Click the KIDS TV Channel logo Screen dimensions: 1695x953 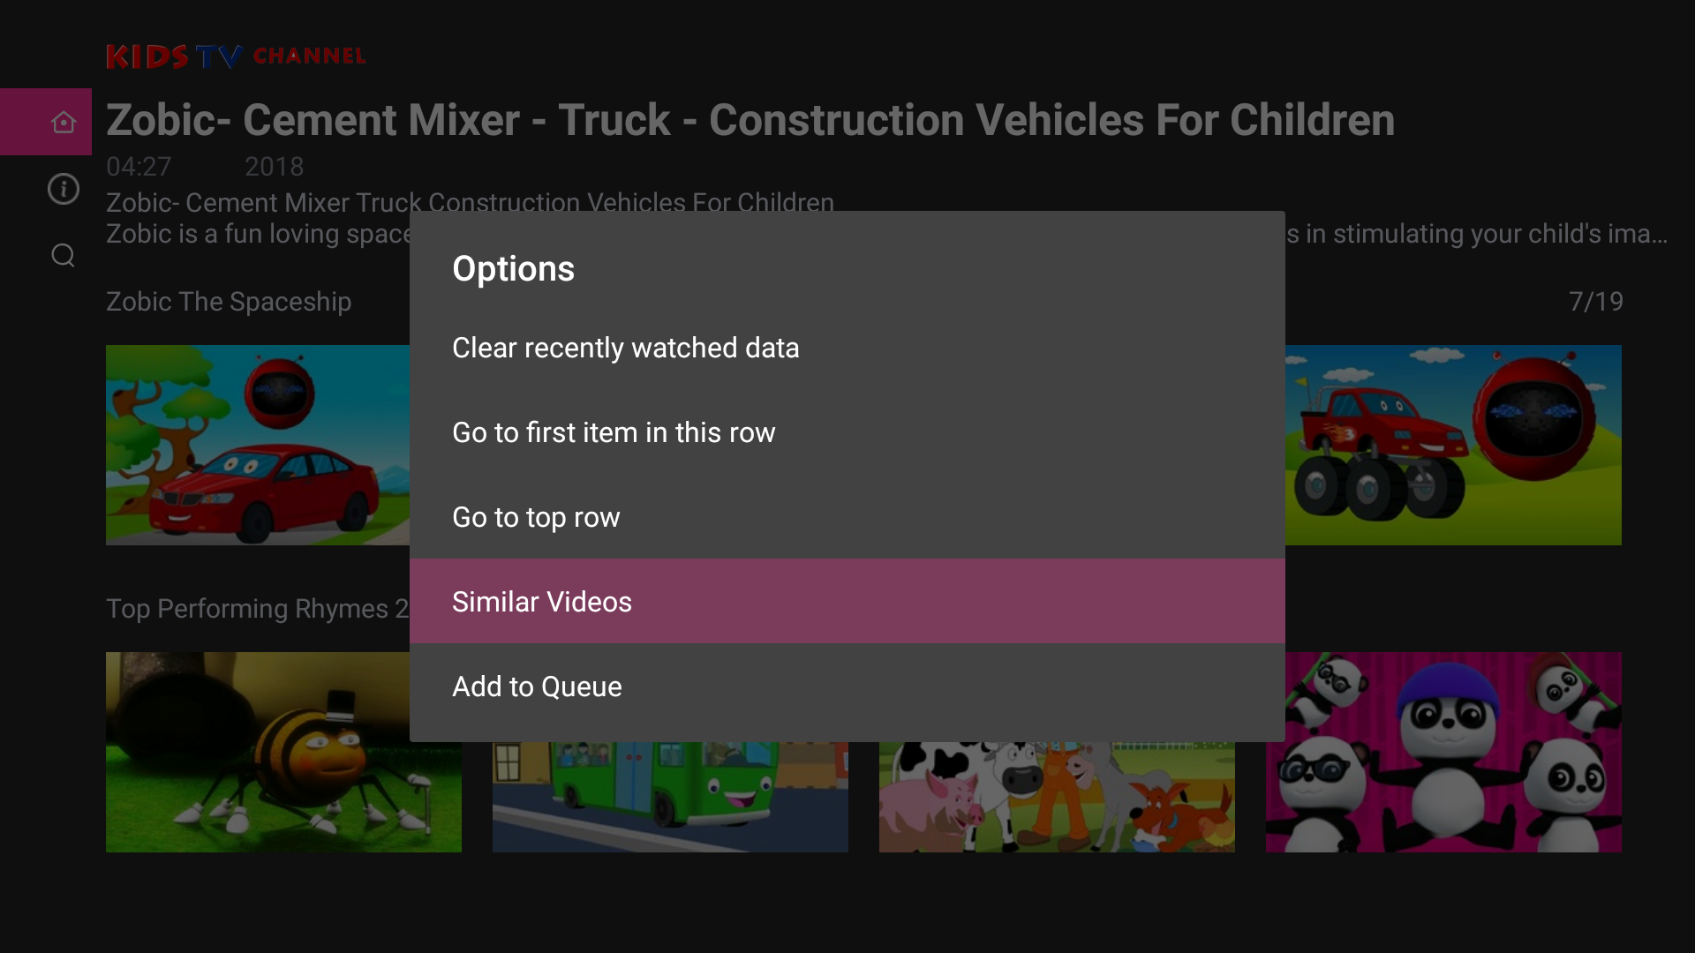pos(235,56)
